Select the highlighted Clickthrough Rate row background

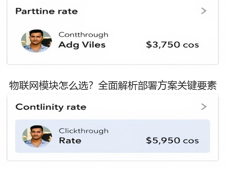click(x=113, y=136)
